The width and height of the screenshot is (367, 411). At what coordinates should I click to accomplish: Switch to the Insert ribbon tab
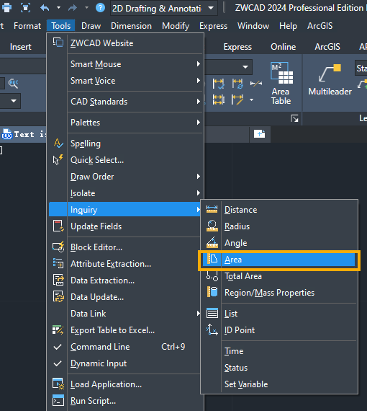(21, 47)
